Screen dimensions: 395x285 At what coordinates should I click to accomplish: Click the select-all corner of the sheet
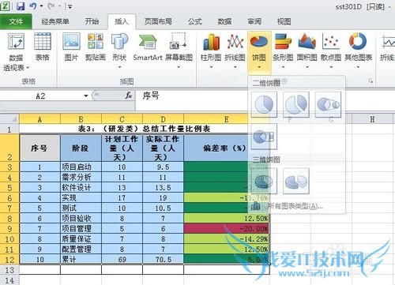click(x=9, y=119)
